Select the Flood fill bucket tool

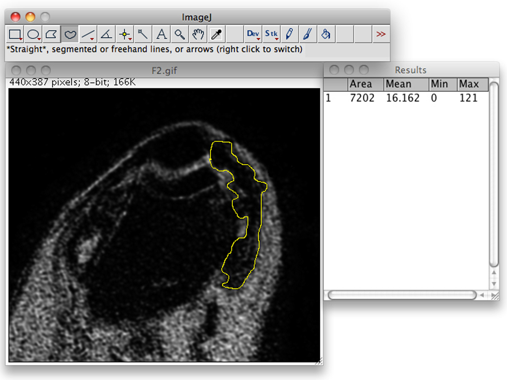click(326, 34)
